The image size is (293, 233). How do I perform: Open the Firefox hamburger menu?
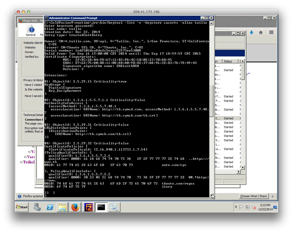[x=271, y=32]
